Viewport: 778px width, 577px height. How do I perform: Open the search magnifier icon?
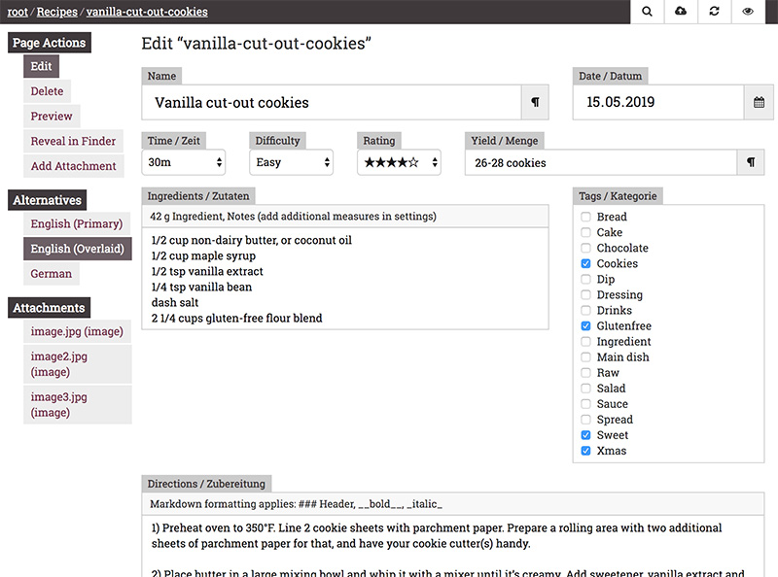click(647, 12)
